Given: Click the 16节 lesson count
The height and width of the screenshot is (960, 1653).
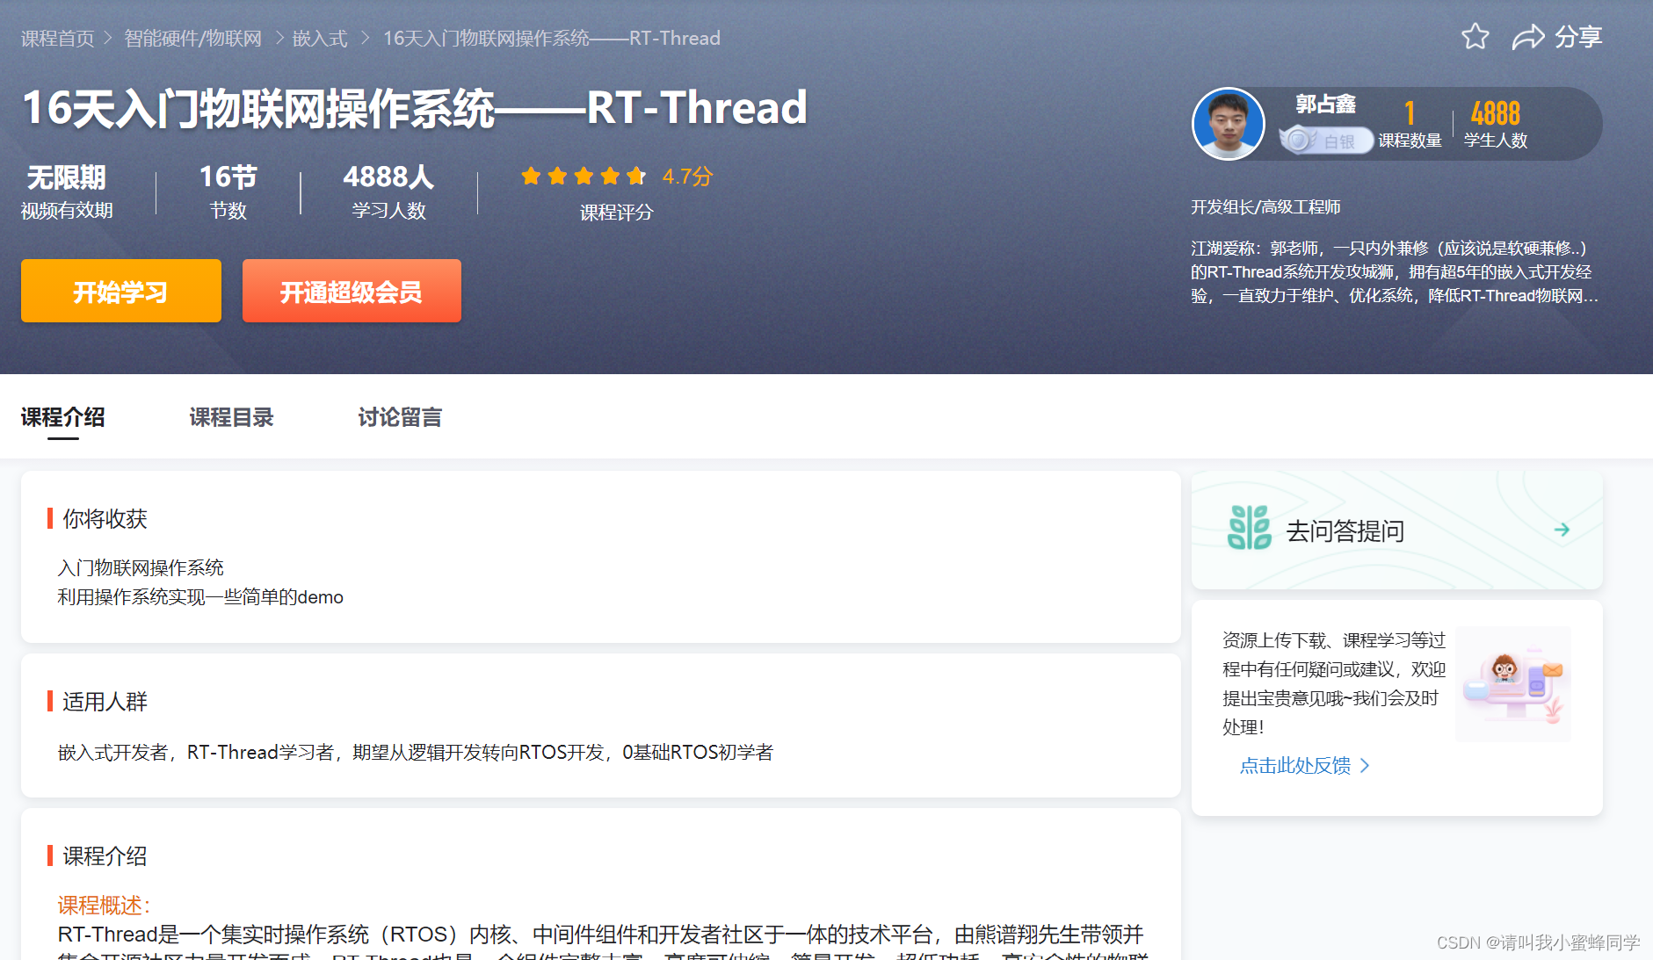Looking at the screenshot, I should tap(228, 177).
